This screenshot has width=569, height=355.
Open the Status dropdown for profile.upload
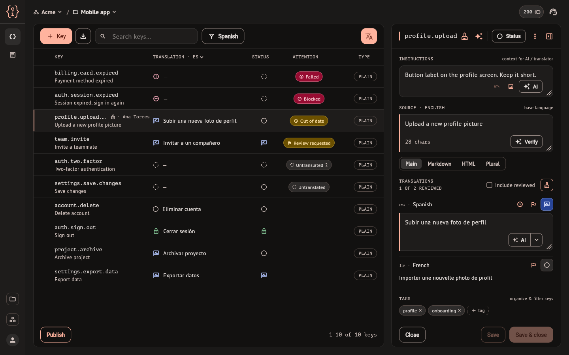coord(509,36)
